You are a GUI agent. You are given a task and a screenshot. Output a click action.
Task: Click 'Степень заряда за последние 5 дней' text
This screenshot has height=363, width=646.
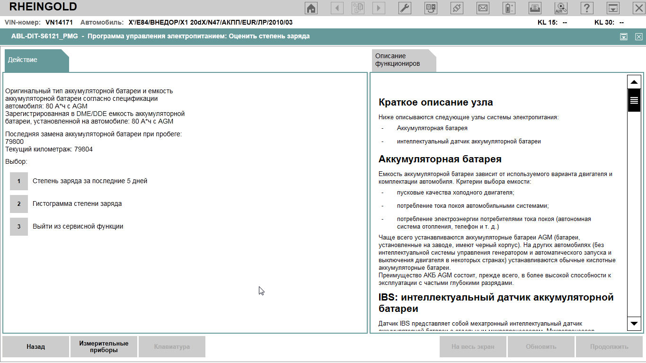90,181
